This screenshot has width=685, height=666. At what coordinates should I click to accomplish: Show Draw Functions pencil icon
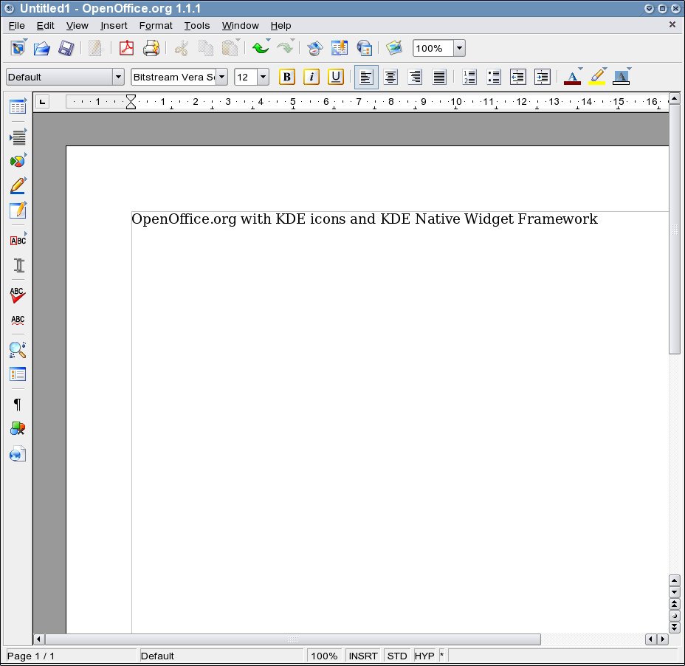[18, 186]
